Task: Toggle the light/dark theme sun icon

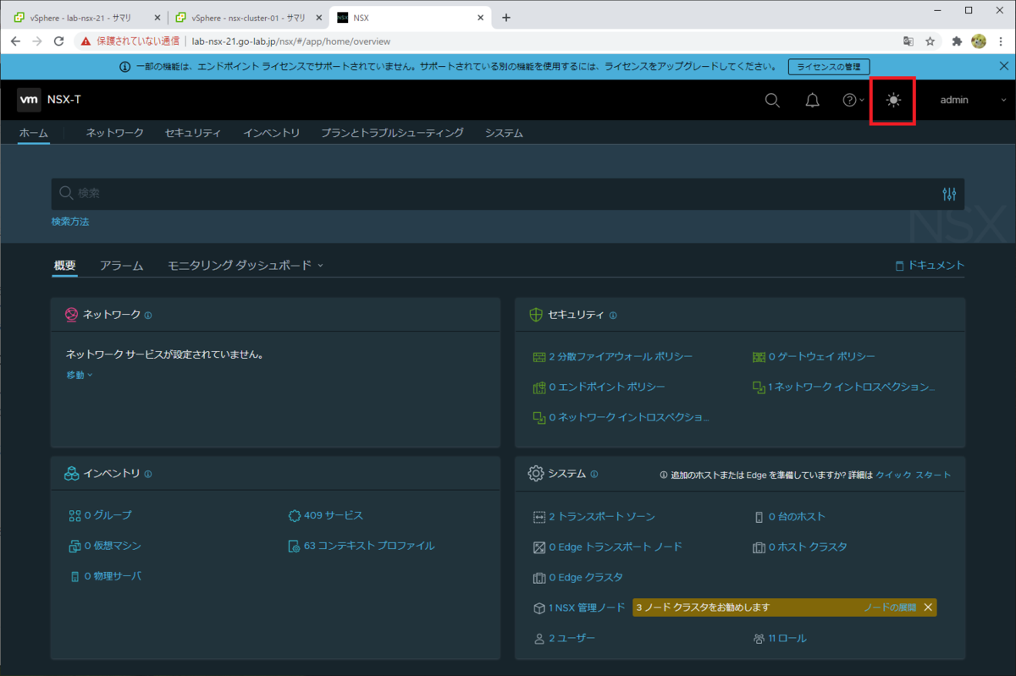Action: point(893,100)
